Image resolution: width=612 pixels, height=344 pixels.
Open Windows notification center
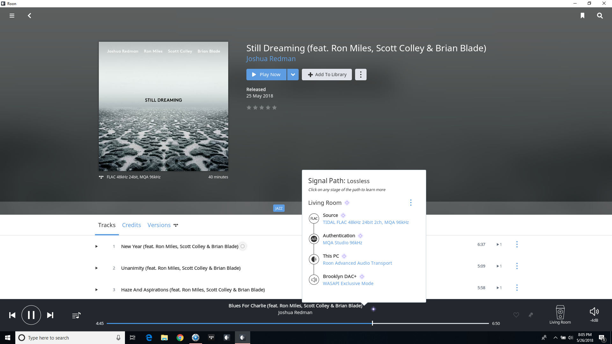[602, 338]
